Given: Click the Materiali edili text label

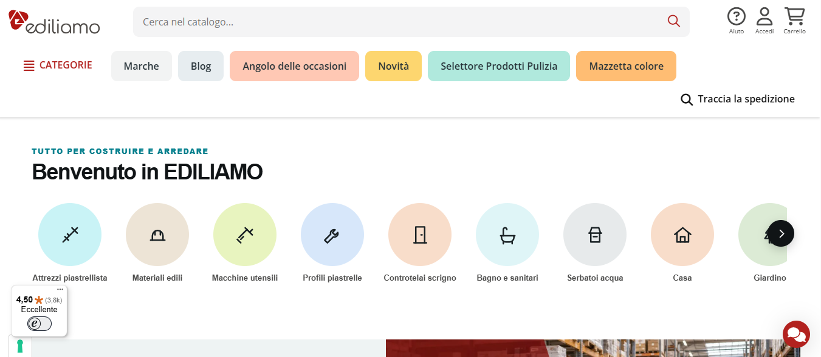Looking at the screenshot, I should tap(157, 278).
